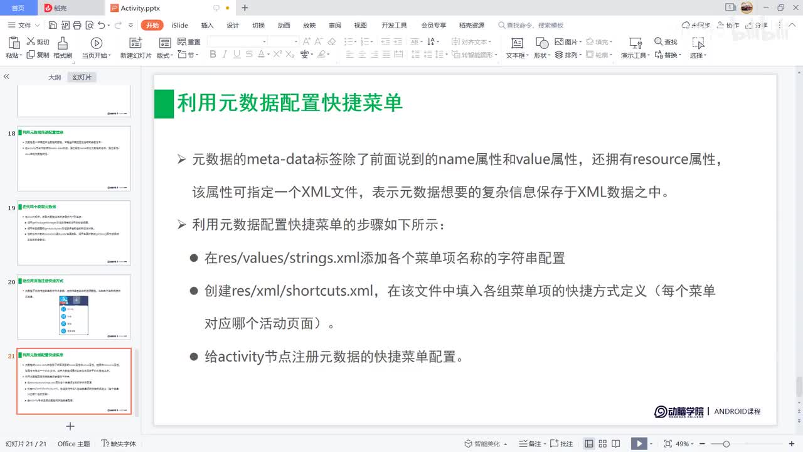Add new slide with plus below thumbnails
Viewport: 803px width, 452px height.
point(70,426)
